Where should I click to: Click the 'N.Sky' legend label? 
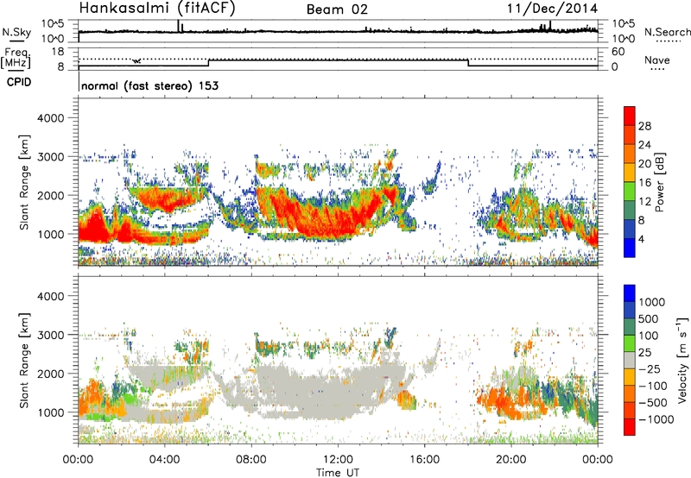16,32
